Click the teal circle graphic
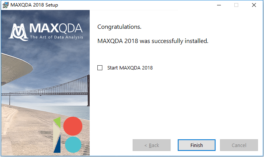Image resolution: width=264 pixels, height=157 pixels. [x=73, y=145]
